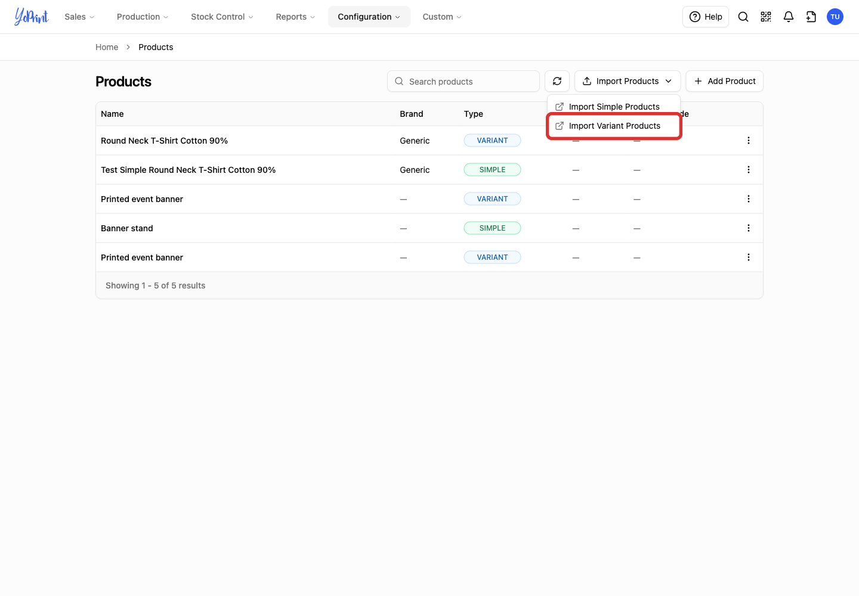Choose Import Simple Products
Viewport: 859px width, 596px height.
614,107
